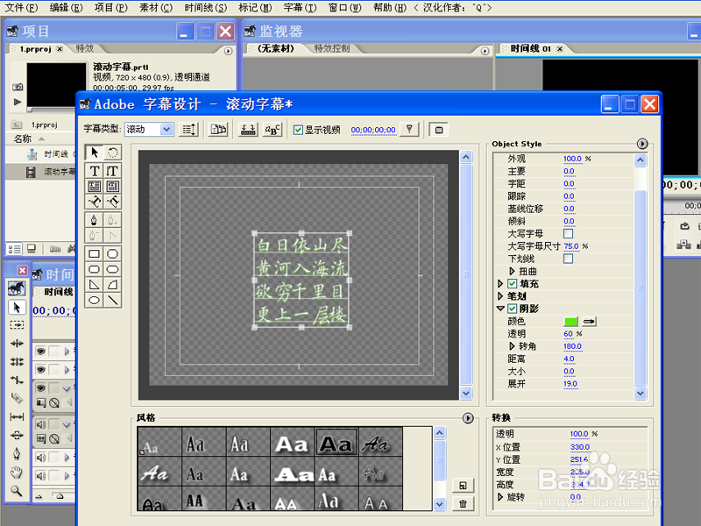This screenshot has width=701, height=526.
Task: Expand the Fill section
Action: (500, 283)
